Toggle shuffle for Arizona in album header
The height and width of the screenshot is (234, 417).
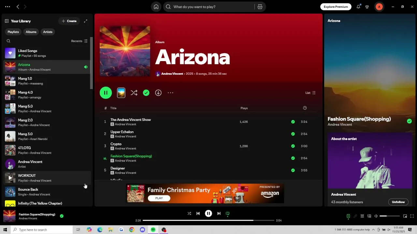coord(134,93)
